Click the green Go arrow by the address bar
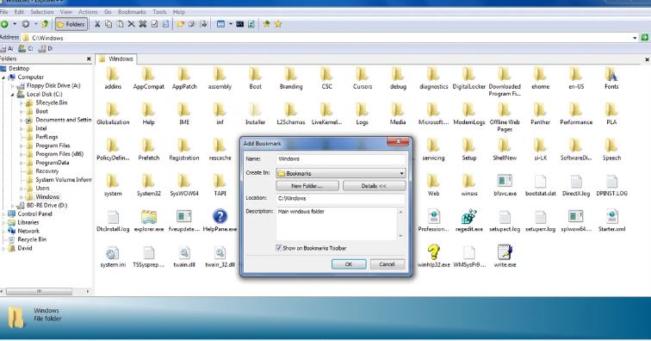The width and height of the screenshot is (651, 341). tap(644, 37)
